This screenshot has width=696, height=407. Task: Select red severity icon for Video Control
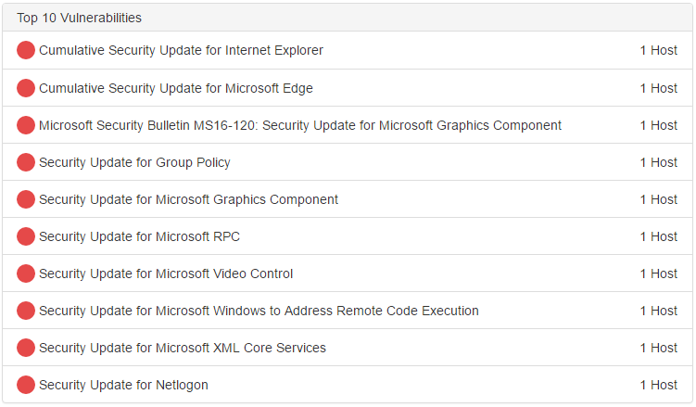[26, 273]
